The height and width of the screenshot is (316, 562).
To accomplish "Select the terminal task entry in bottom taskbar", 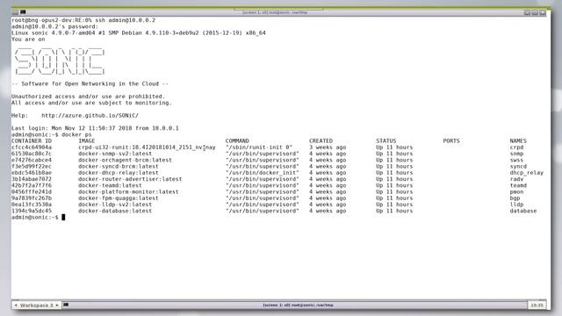I will (295, 305).
